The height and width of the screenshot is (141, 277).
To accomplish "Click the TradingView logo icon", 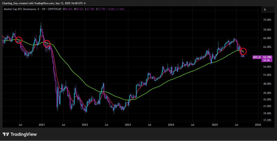I will point(6,134).
